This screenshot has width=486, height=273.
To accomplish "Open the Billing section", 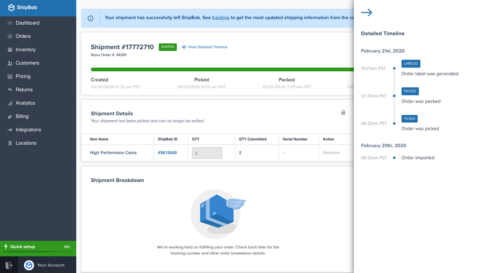I will click(x=22, y=116).
